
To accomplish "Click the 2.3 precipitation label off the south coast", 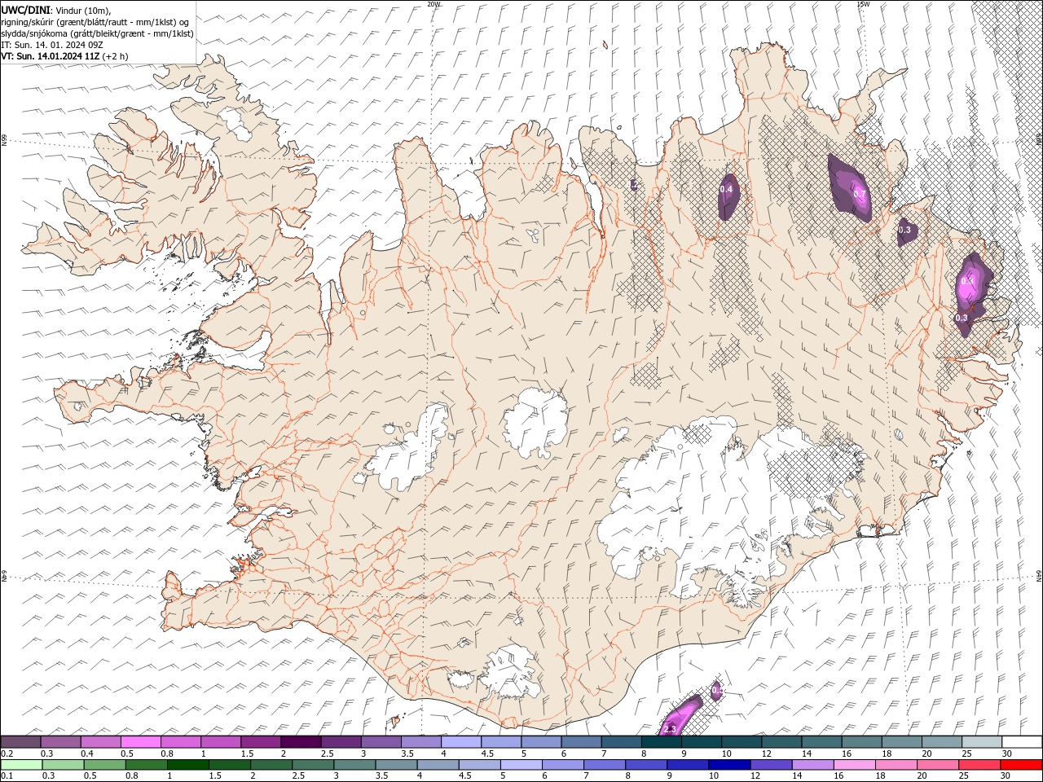I will click(x=671, y=728).
